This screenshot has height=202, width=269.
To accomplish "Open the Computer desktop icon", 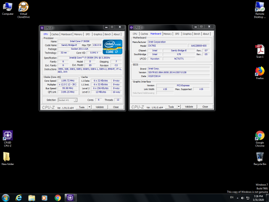I will coord(8,8).
